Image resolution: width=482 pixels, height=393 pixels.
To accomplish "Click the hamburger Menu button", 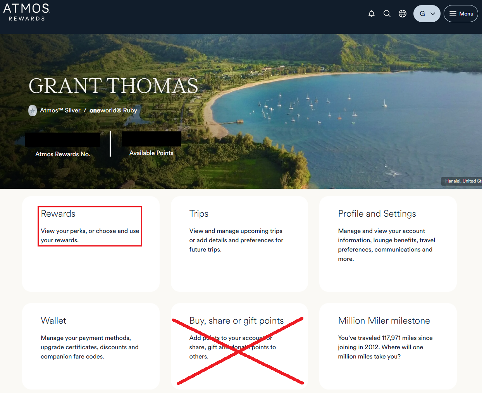I will 461,14.
